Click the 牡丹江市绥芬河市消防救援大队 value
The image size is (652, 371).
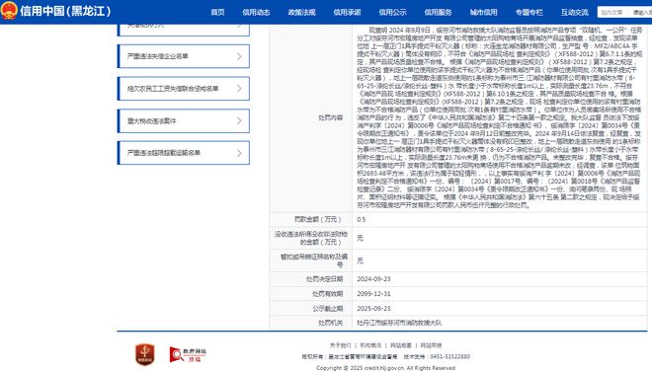click(x=399, y=323)
